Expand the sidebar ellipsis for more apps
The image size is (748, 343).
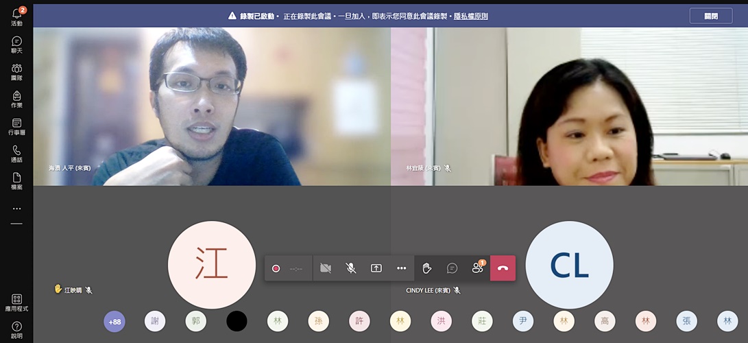coord(16,209)
